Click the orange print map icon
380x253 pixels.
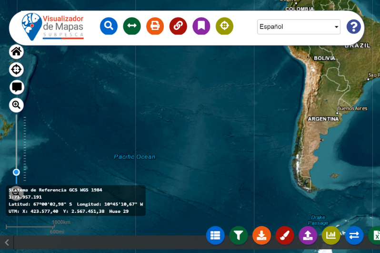(x=155, y=26)
